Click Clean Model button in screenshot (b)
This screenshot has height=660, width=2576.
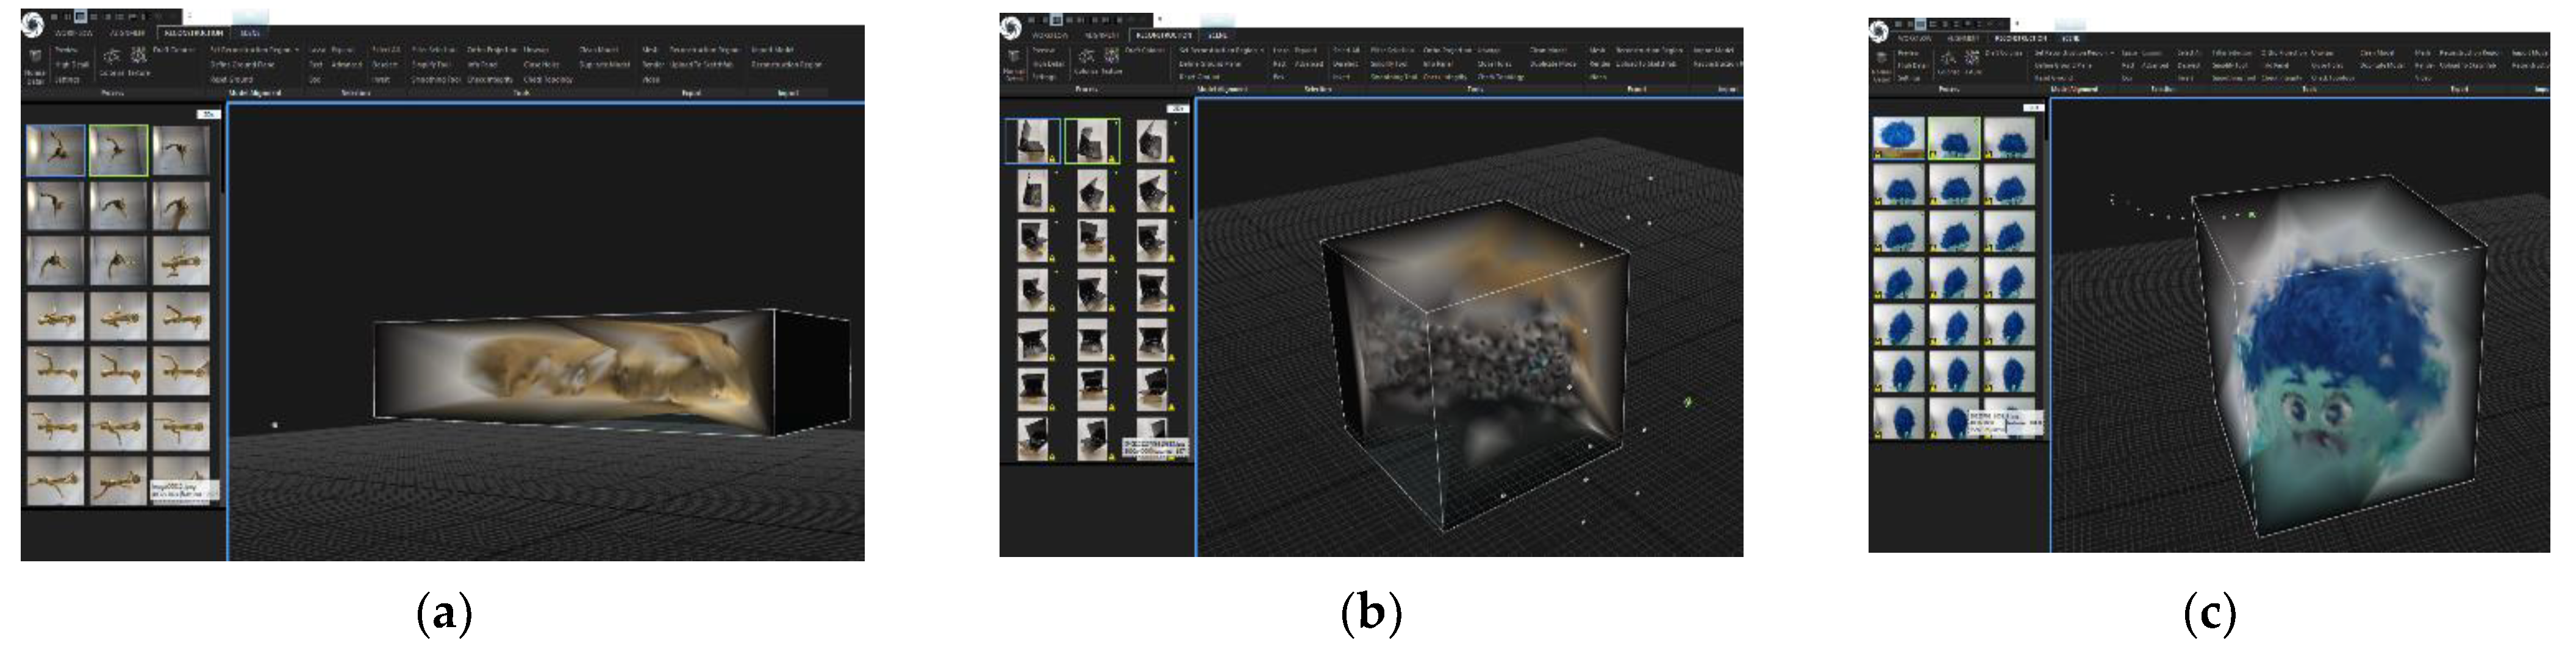(x=1548, y=50)
